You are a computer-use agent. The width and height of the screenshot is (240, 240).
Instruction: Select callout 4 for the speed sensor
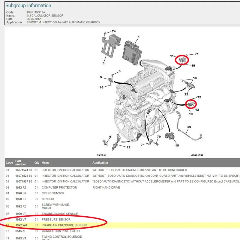110,137
